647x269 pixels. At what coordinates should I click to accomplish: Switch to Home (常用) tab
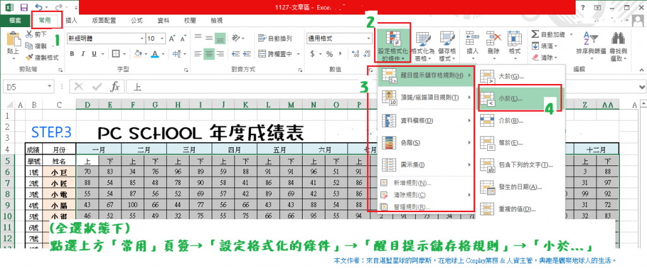[45, 20]
